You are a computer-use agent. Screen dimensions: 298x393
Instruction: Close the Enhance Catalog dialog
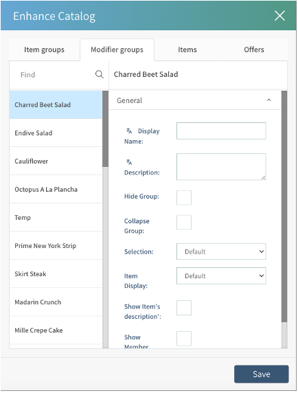(x=279, y=16)
